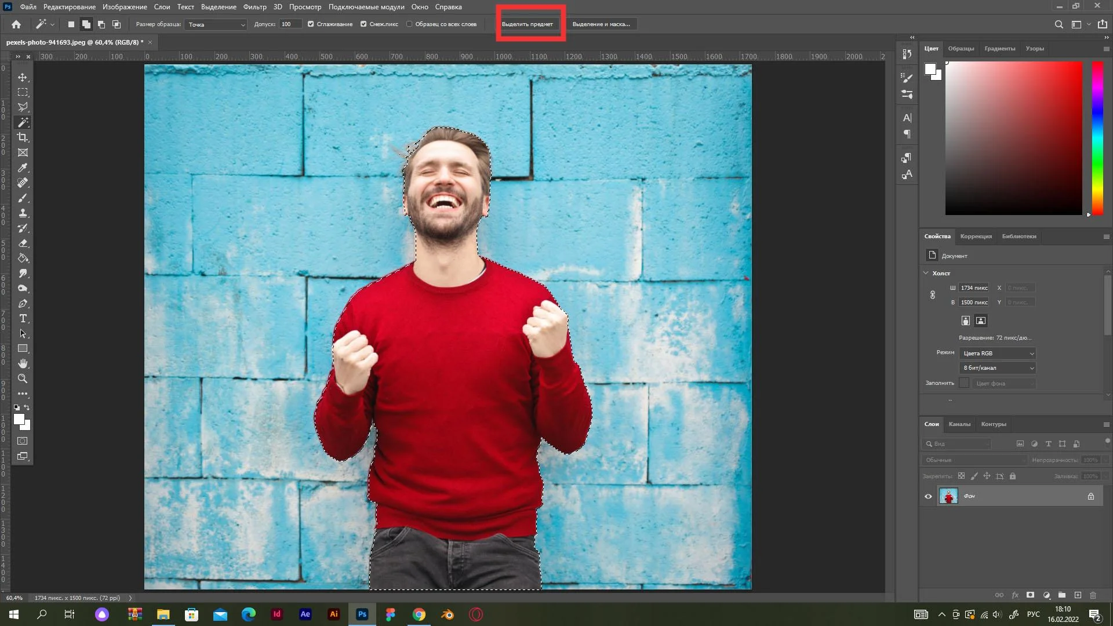This screenshot has width=1113, height=626.
Task: Switch to the Каналы tab
Action: [x=959, y=424]
